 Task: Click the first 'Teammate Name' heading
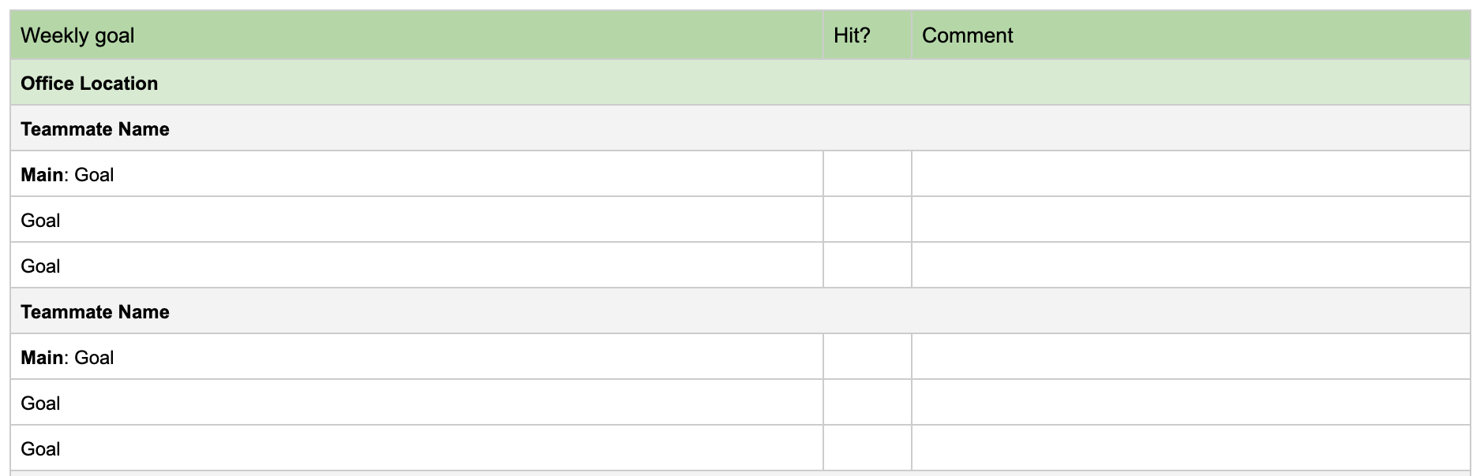[x=95, y=129]
